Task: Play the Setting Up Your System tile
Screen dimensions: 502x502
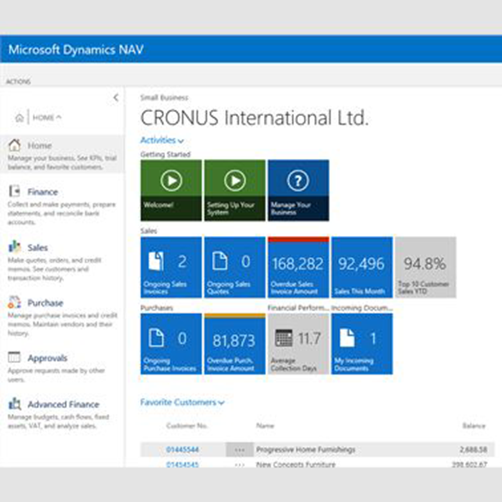Action: coord(235,190)
